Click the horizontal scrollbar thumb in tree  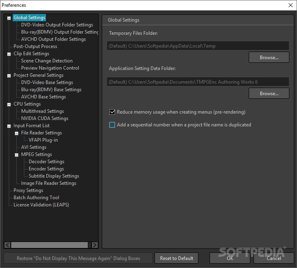tap(49, 245)
